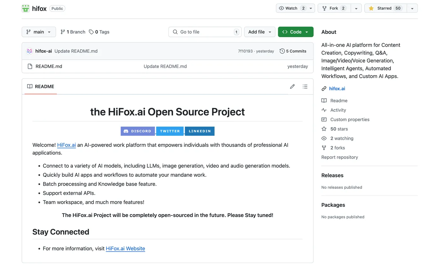445x276 pixels.
Task: Click the hifox-ai avatar in commit row
Action: [x=30, y=51]
